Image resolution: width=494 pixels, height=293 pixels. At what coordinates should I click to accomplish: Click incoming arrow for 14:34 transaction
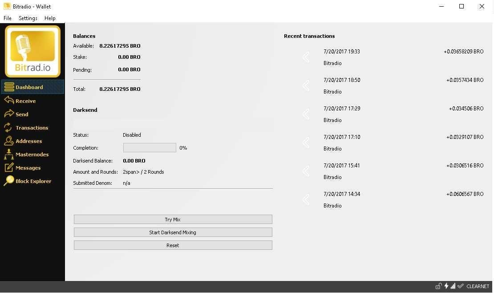pos(306,199)
